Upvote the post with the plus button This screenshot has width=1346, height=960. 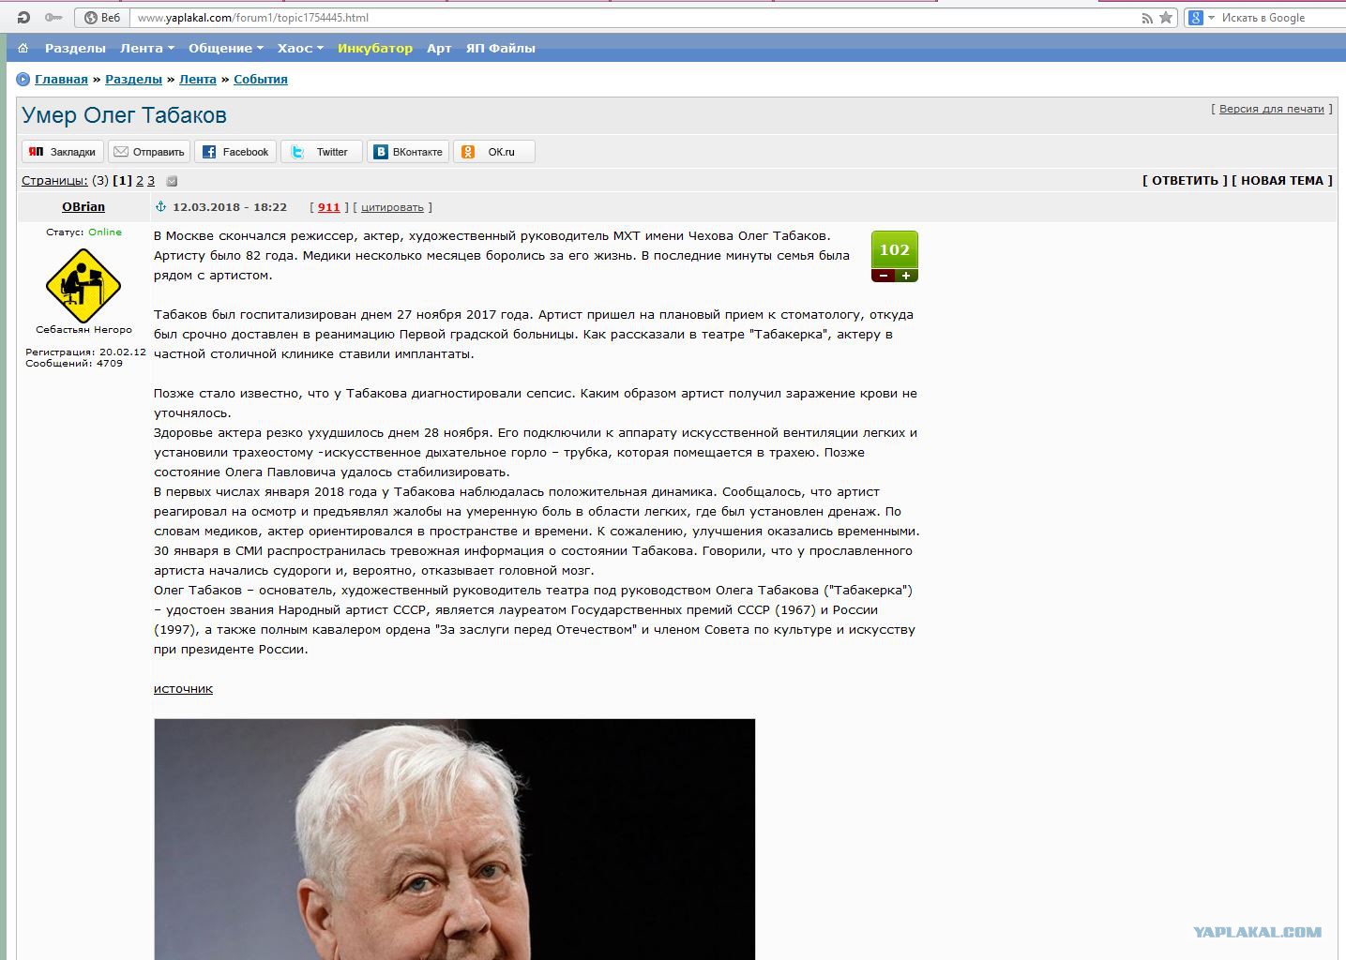point(906,276)
